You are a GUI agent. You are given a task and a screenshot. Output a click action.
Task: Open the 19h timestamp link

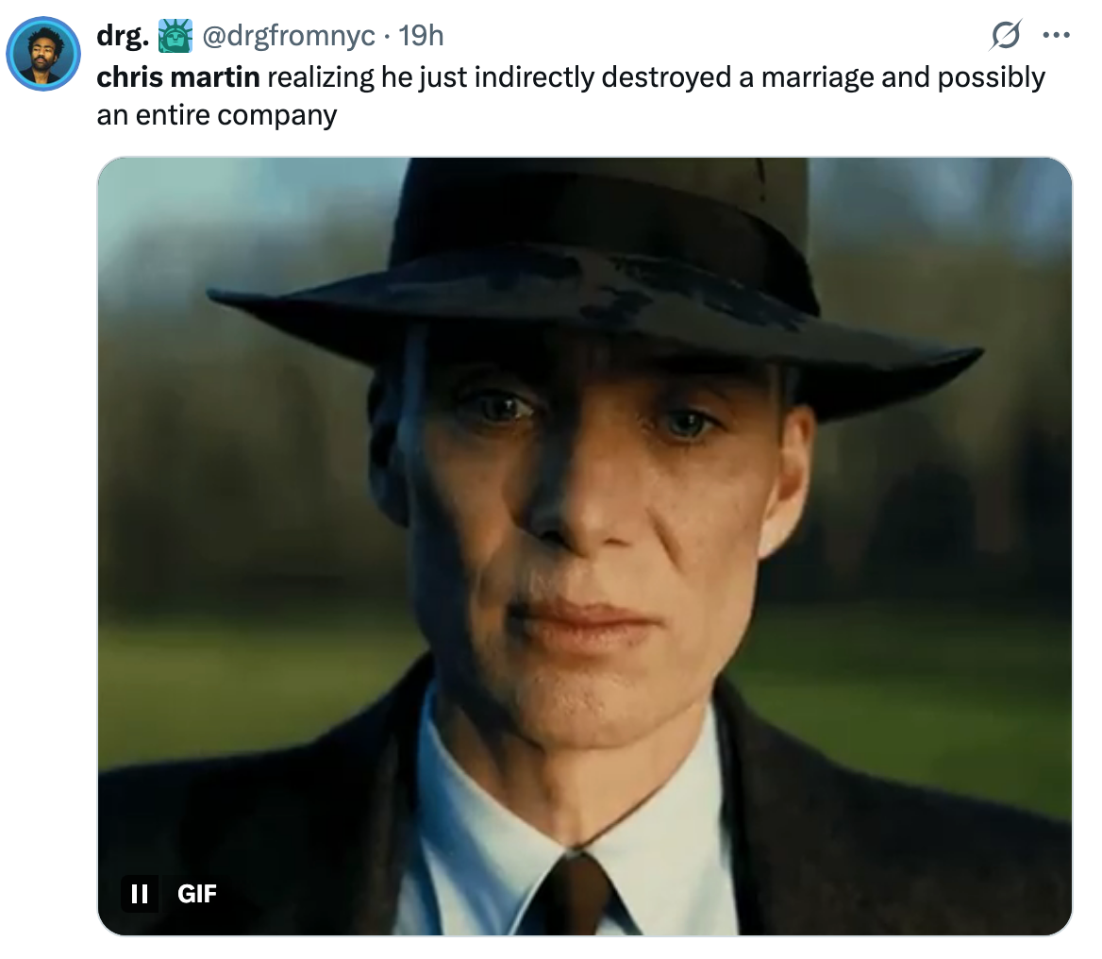(421, 36)
